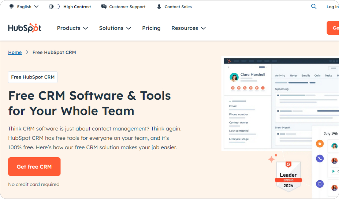Open the English language dropdown
This screenshot has width=339, height=199.
[x=28, y=7]
